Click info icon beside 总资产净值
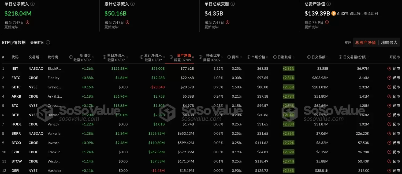This screenshot has width=402, height=174. click(x=329, y=4)
